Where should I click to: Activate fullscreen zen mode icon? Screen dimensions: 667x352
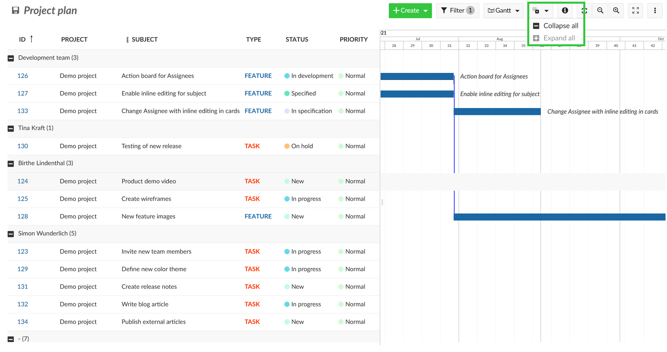point(635,11)
